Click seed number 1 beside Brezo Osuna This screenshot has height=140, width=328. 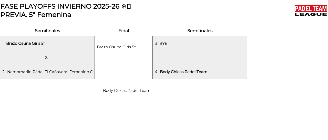3,44
